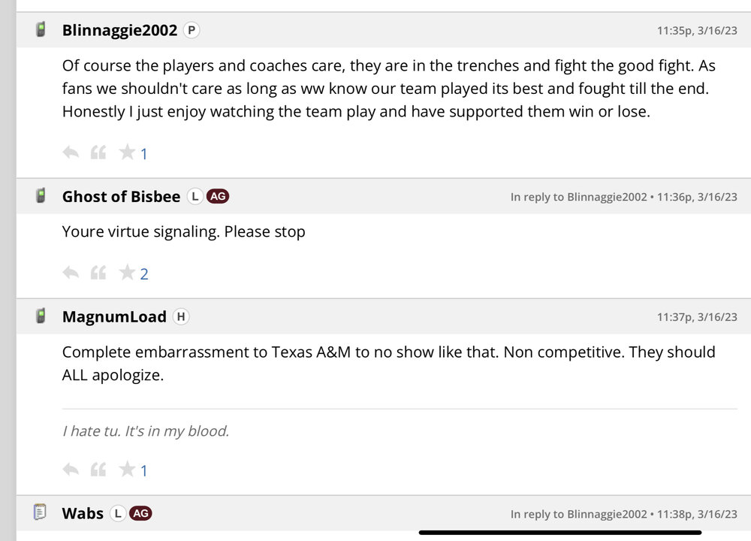
Task: Click the AG badge next to Ghost of Bisbee
Action: point(218,197)
